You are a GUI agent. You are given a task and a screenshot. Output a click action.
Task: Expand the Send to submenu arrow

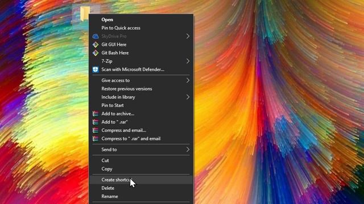click(x=188, y=150)
